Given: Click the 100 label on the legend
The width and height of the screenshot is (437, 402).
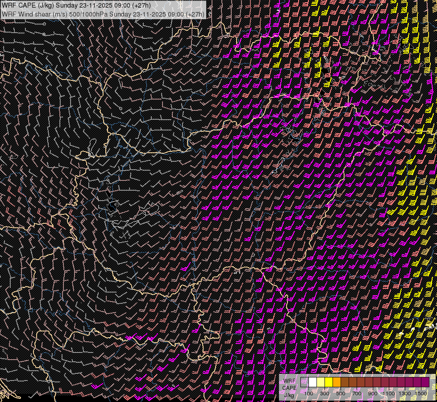Looking at the screenshot, I should (x=308, y=394).
